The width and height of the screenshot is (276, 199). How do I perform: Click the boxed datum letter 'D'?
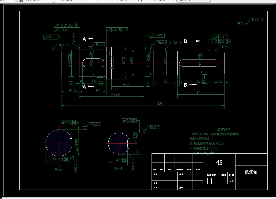tap(204, 81)
